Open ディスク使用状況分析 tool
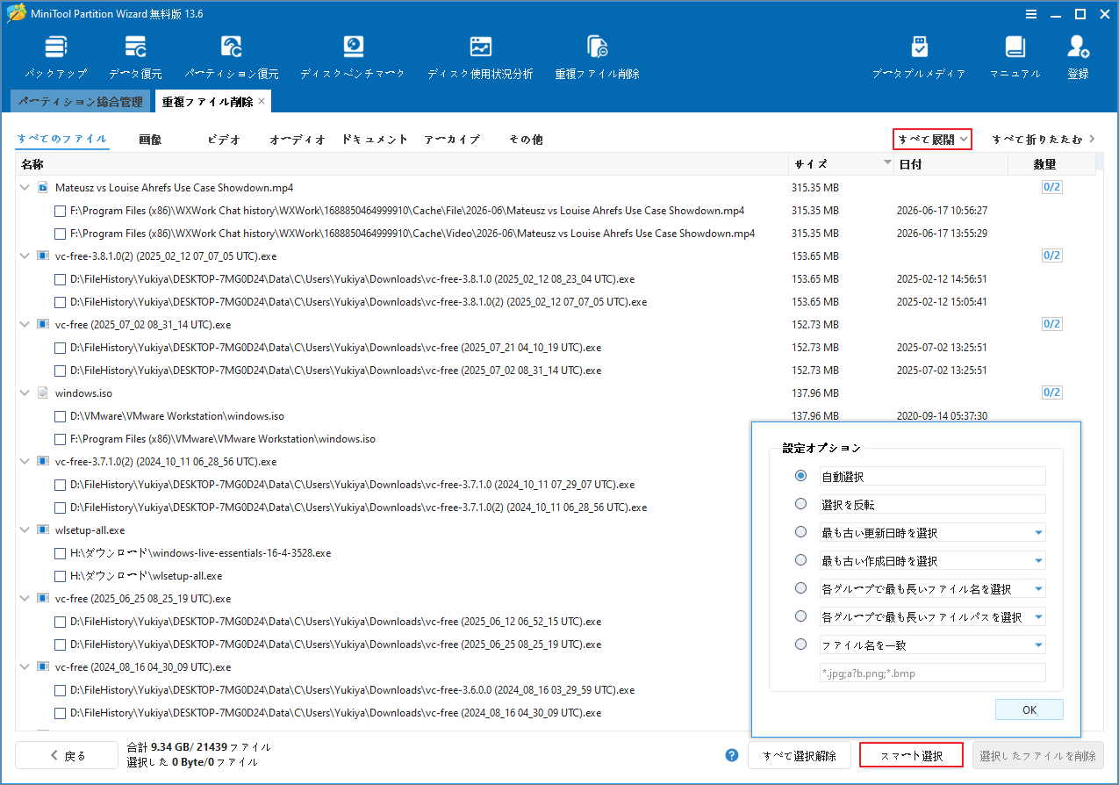 point(480,57)
